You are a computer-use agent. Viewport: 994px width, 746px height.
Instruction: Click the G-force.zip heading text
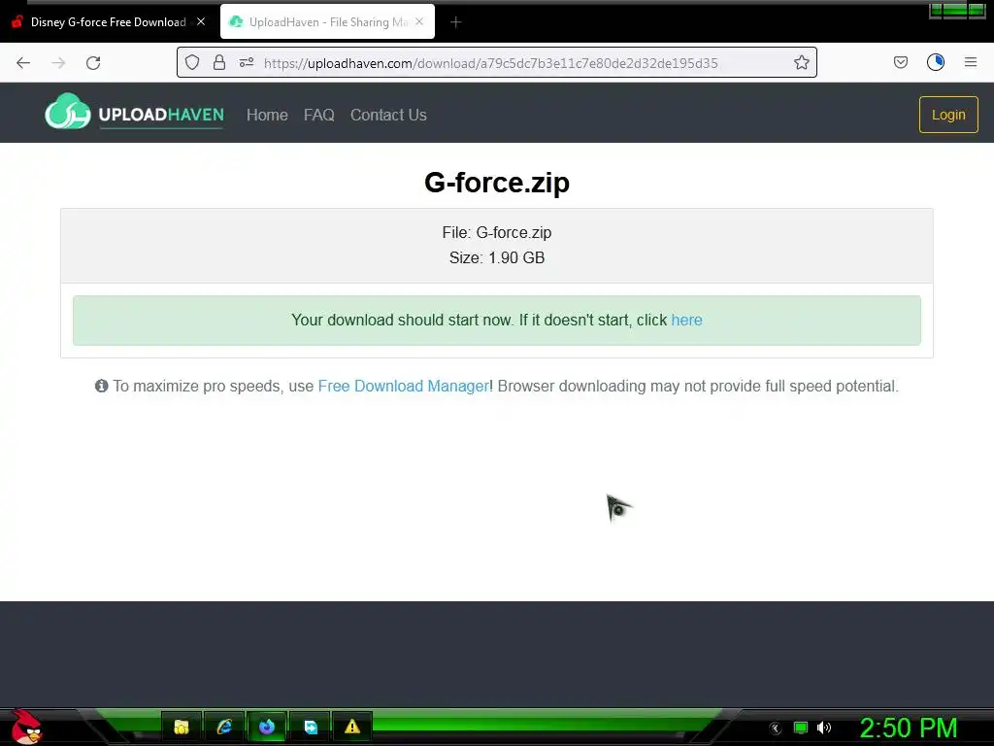pyautogui.click(x=497, y=183)
